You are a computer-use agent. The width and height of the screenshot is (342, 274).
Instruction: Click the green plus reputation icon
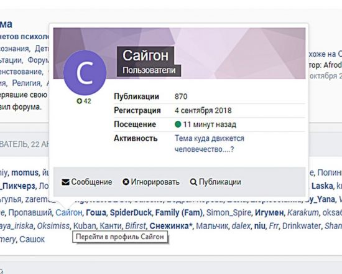point(80,101)
